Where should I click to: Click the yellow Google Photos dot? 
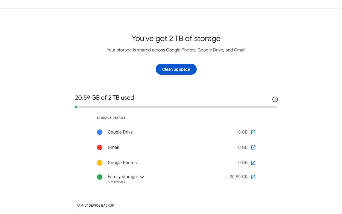click(x=100, y=163)
